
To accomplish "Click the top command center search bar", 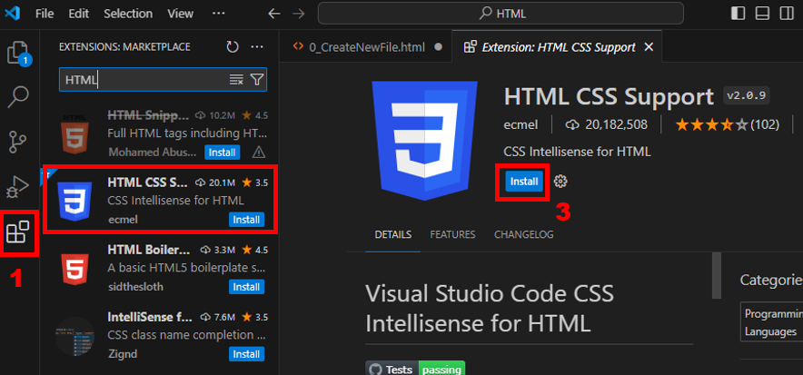I will pos(501,14).
